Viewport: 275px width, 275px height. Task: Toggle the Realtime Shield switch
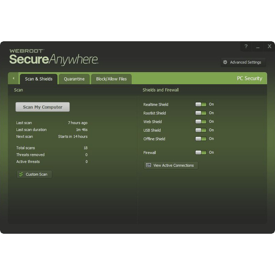click(201, 104)
